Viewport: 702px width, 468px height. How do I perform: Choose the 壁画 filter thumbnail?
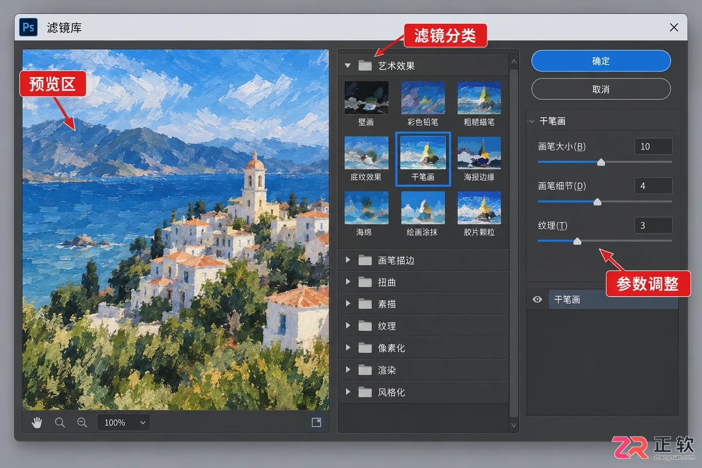click(x=367, y=97)
